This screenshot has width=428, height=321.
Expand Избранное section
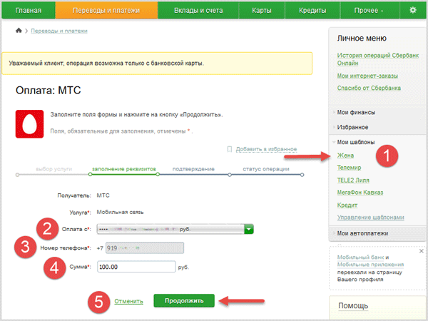click(352, 127)
